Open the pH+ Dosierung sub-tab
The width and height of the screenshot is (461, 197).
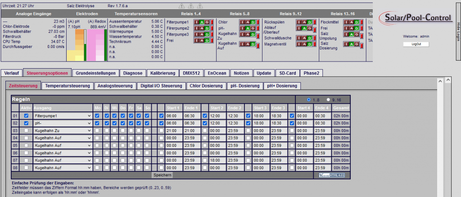pos(282,86)
